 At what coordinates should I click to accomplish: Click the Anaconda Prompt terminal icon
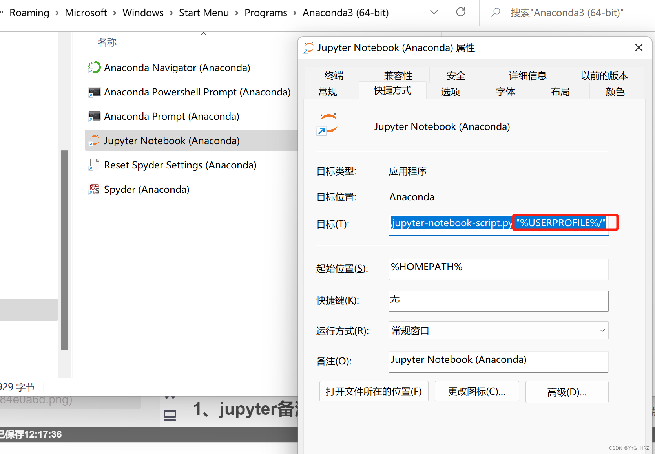pos(94,116)
